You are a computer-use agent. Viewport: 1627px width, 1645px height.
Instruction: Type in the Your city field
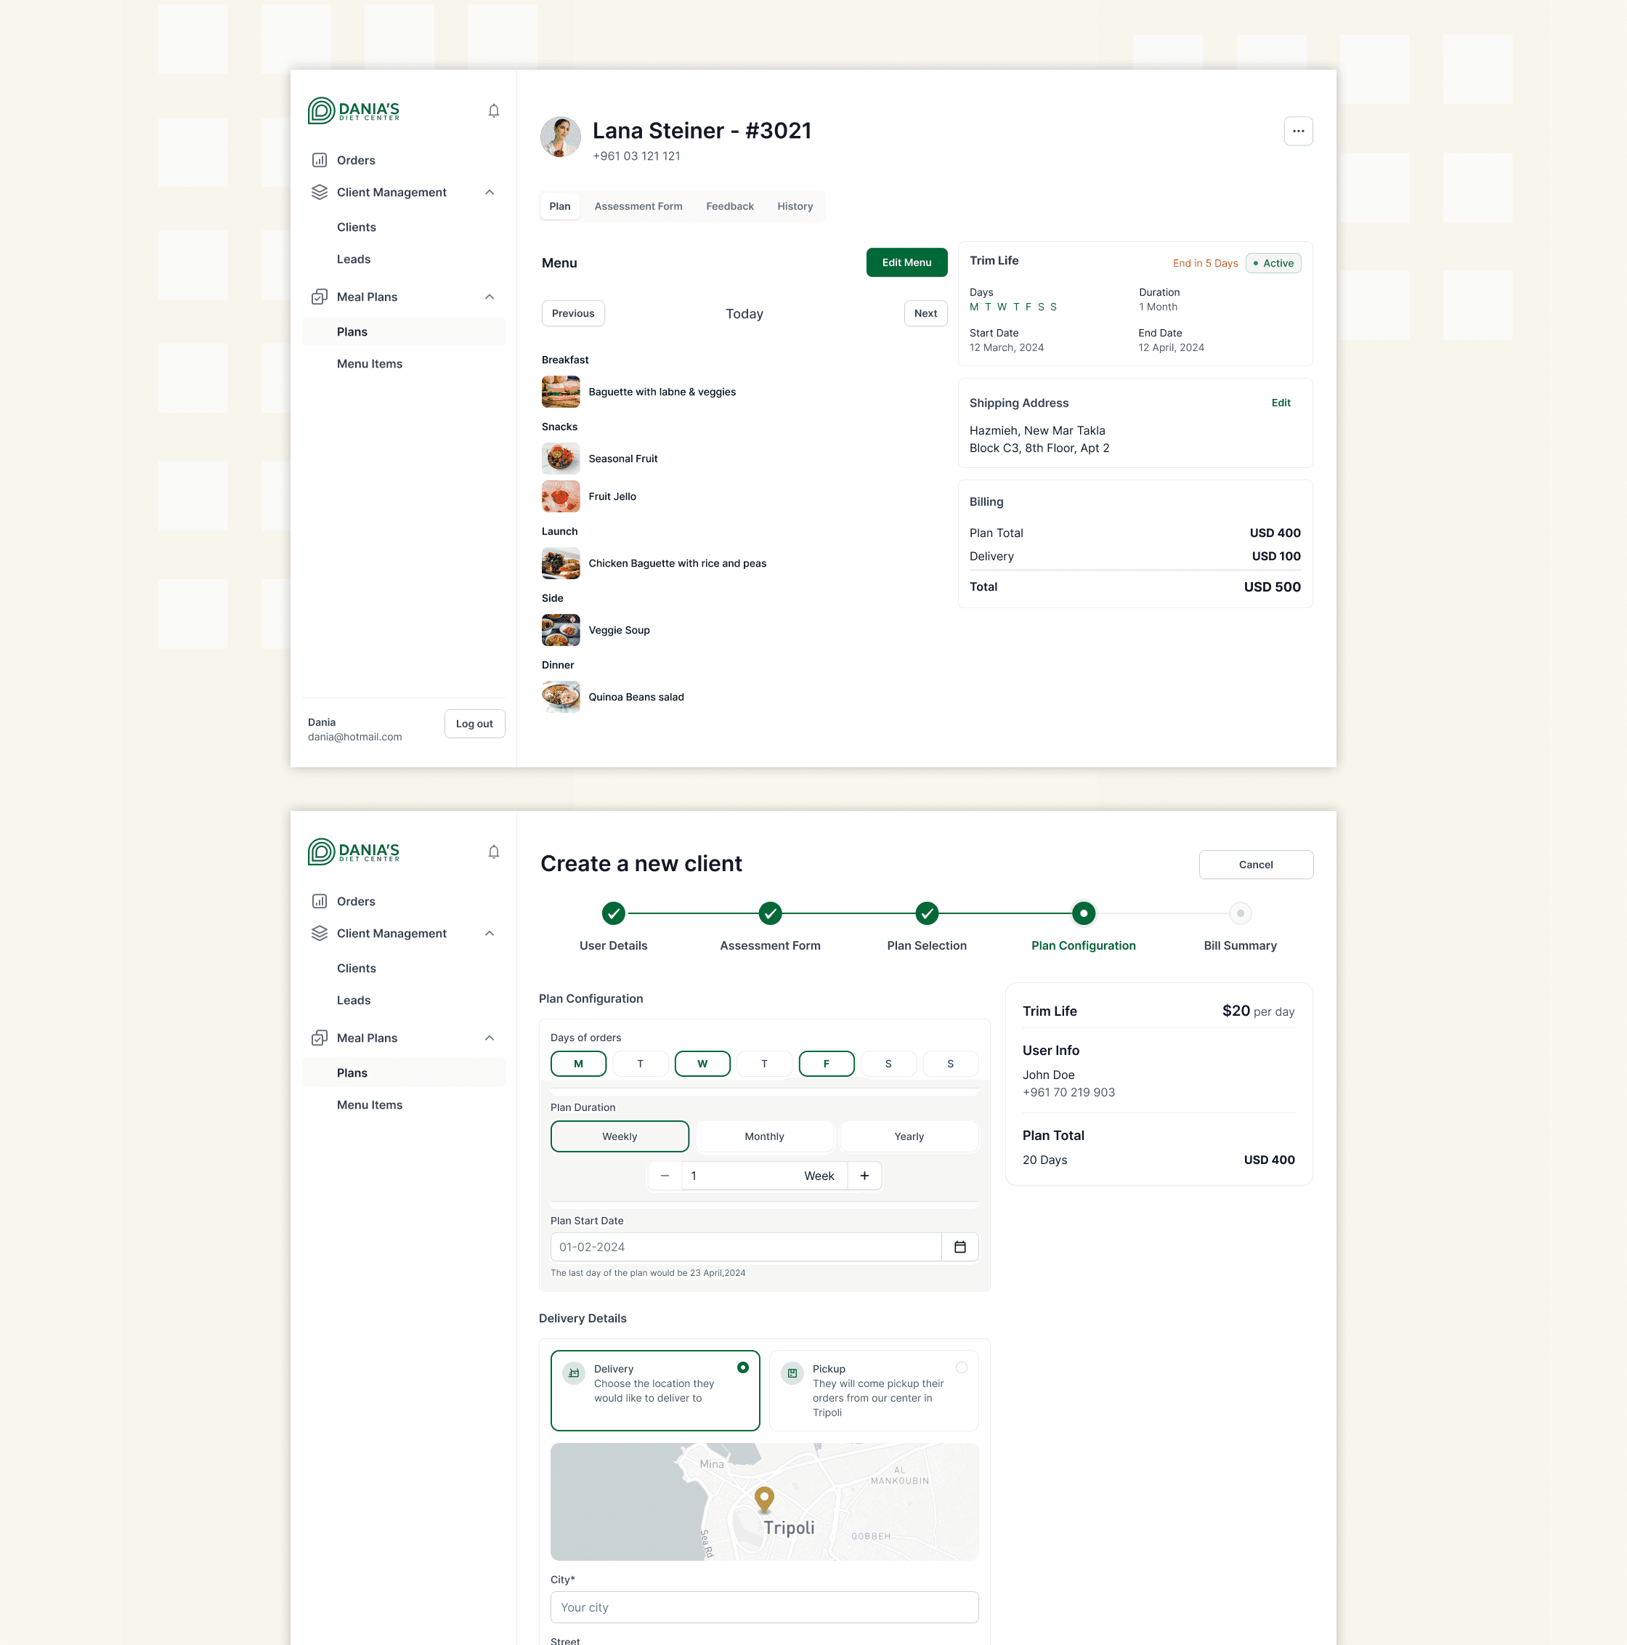tap(764, 1606)
